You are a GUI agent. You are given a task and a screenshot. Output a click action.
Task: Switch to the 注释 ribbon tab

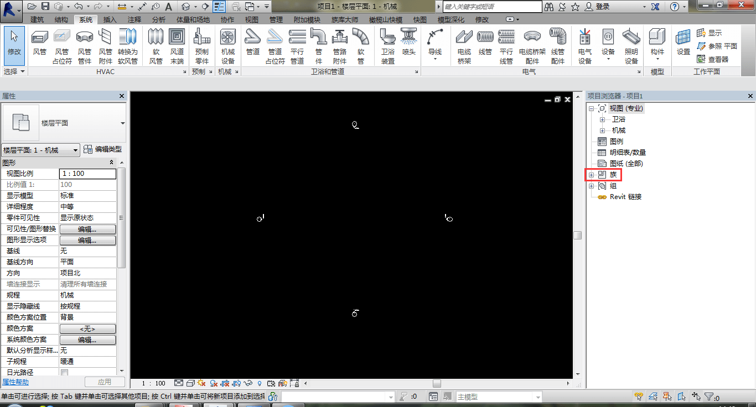click(134, 20)
